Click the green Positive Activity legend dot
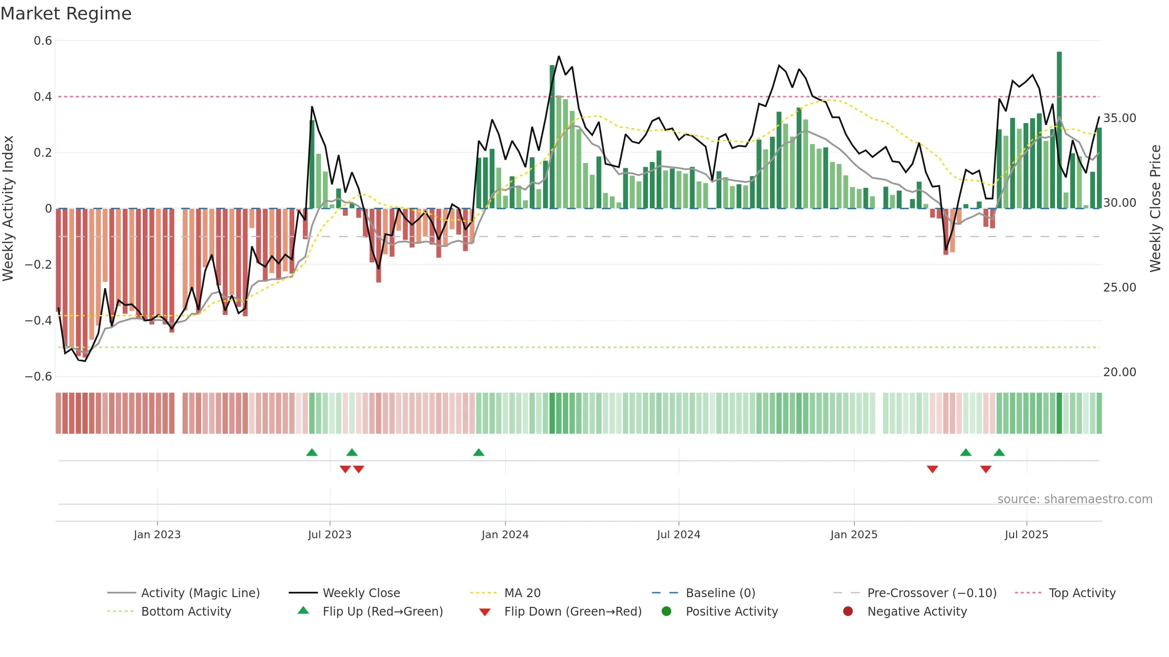Viewport: 1169px width, 657px height. [x=666, y=611]
